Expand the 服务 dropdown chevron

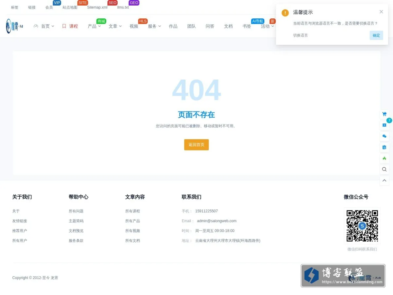tap(159, 26)
